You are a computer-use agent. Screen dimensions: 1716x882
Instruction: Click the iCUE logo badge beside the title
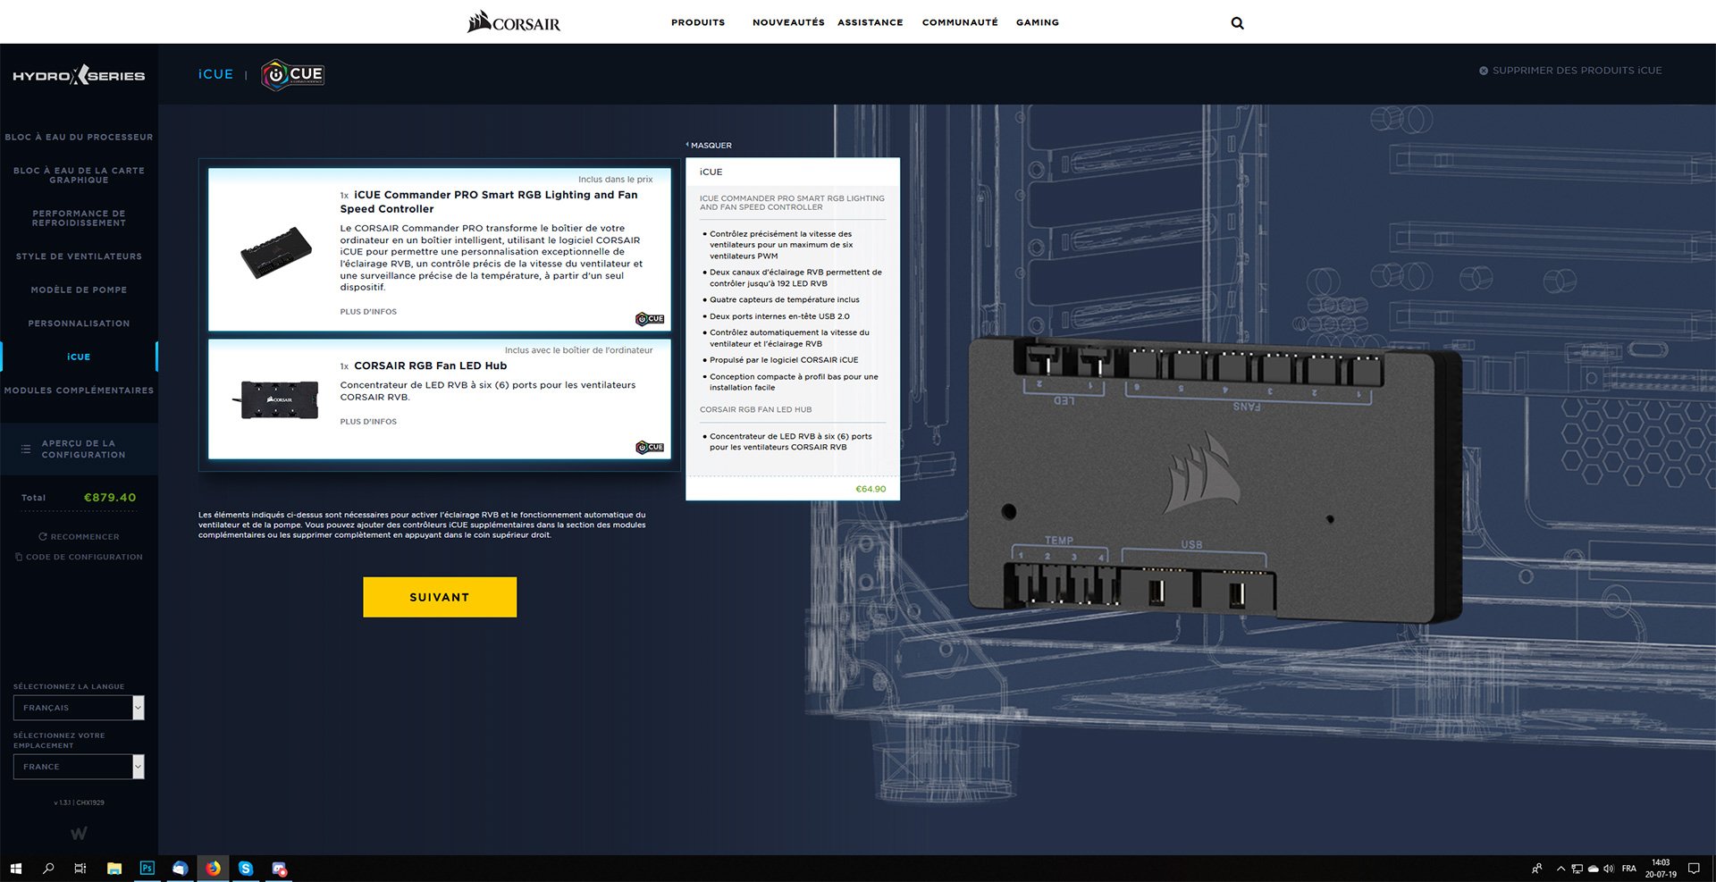(x=292, y=74)
